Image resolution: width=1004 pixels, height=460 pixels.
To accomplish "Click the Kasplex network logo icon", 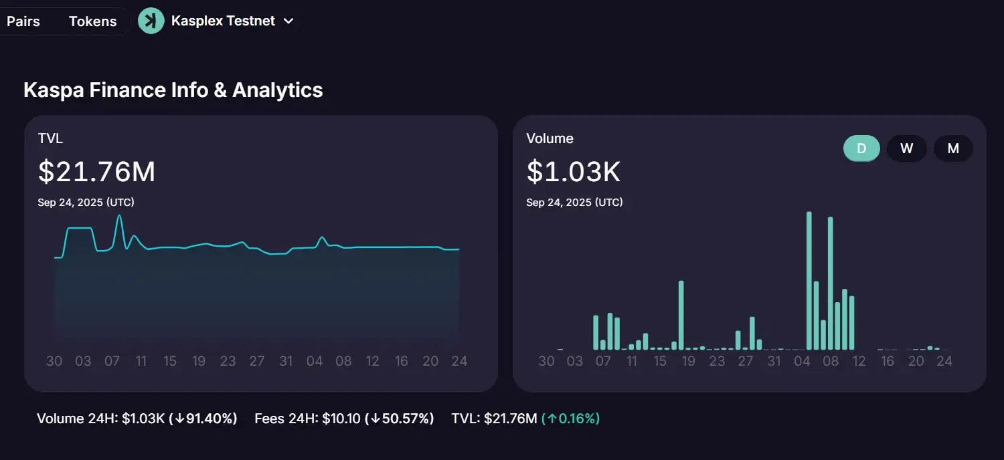I will (x=151, y=21).
